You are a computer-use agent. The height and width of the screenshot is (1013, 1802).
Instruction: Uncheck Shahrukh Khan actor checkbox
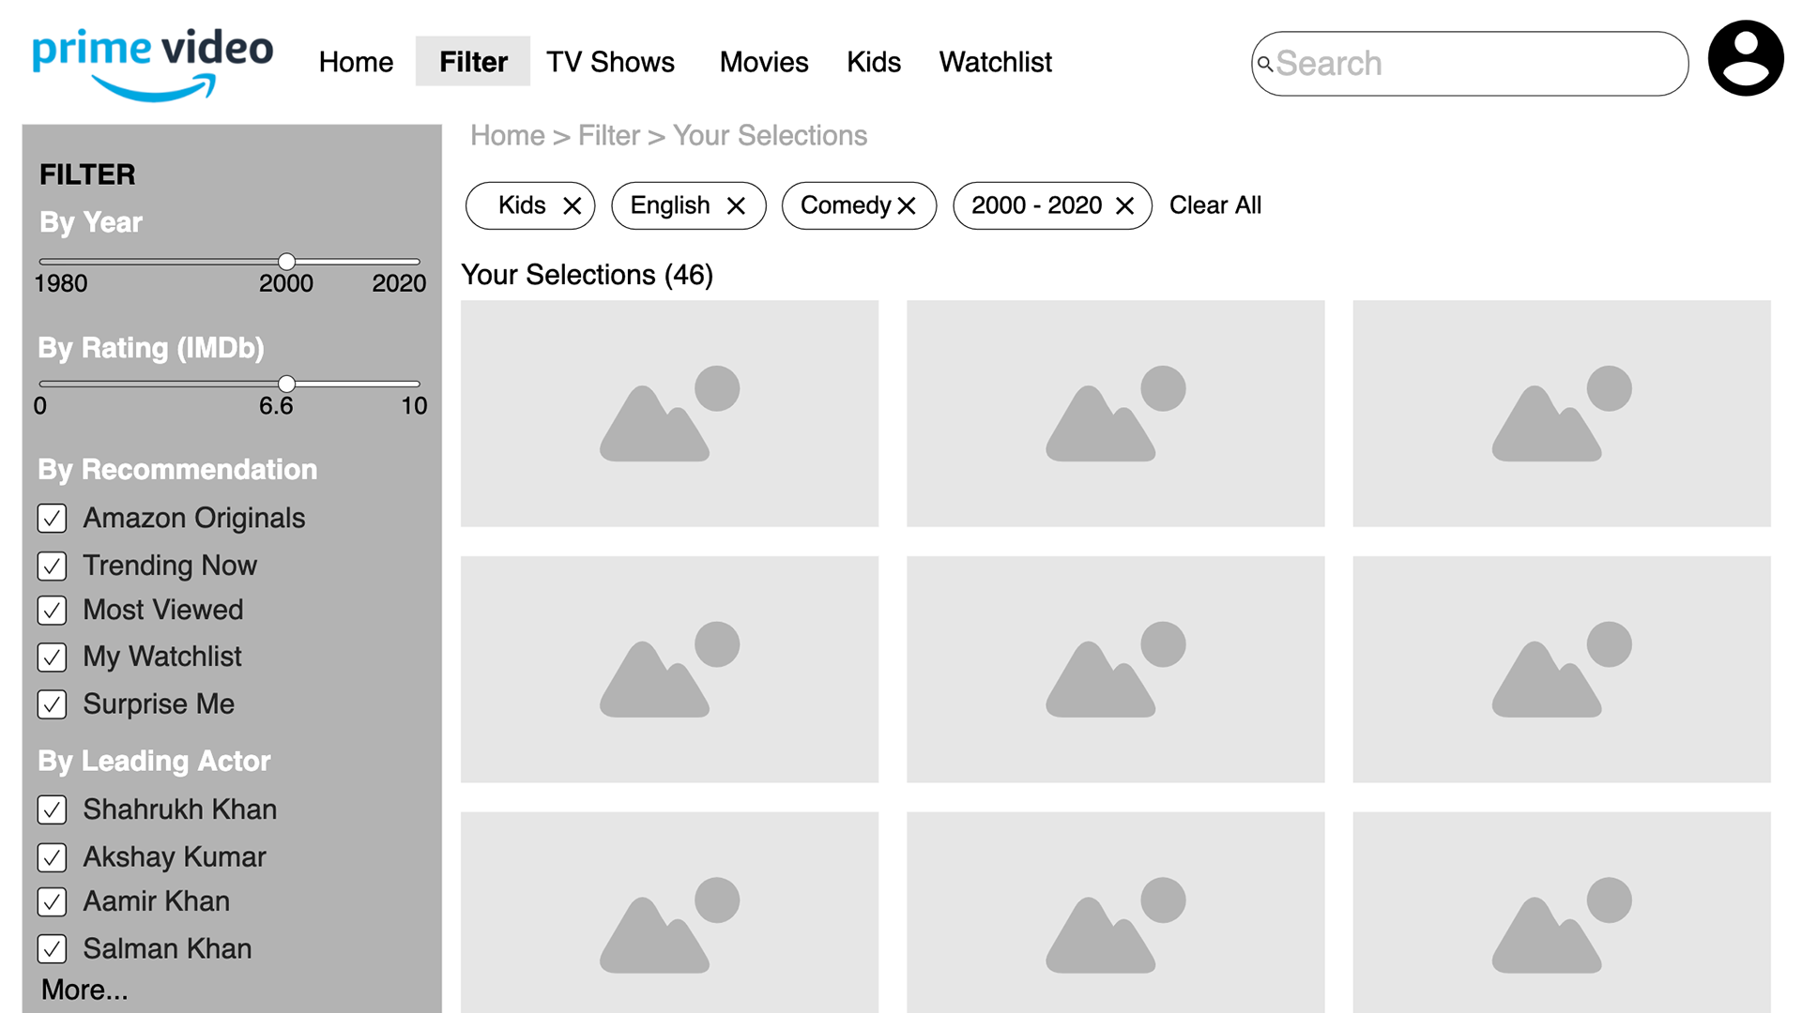pyautogui.click(x=52, y=809)
